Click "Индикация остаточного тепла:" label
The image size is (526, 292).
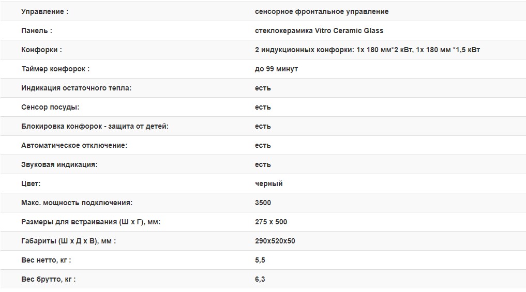tap(77, 88)
